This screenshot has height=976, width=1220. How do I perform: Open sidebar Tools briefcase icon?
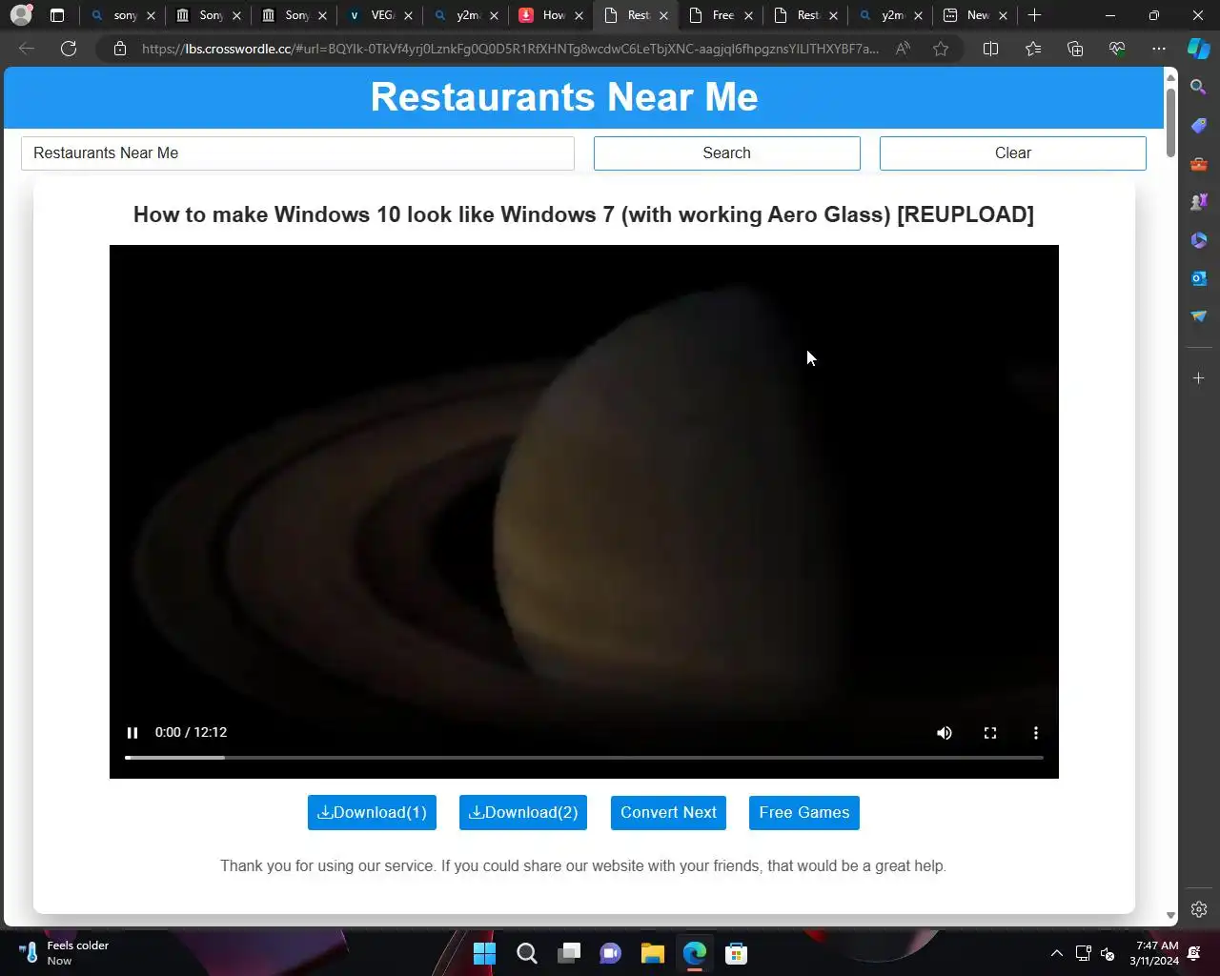pyautogui.click(x=1199, y=164)
